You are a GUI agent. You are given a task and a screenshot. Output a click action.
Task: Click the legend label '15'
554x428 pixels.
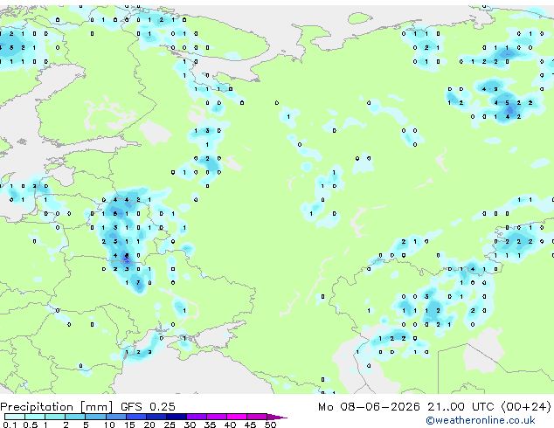pyautogui.click(x=129, y=425)
